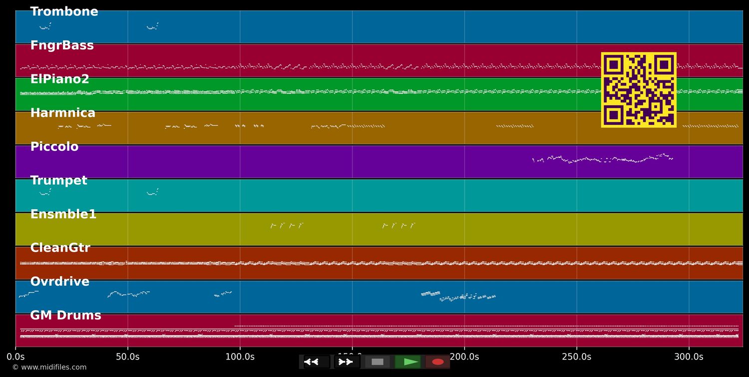
Task: Click the 300.0s timeline marker
Action: point(689,357)
